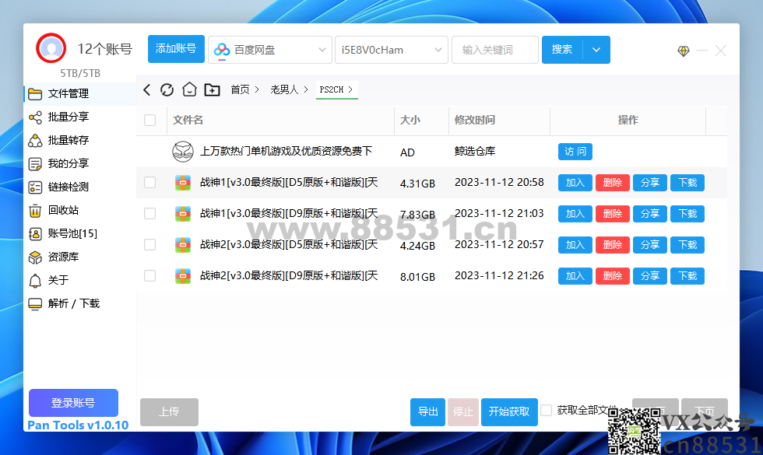Click the 上传 button
Screen dimensions: 763x455
pyautogui.click(x=170, y=411)
